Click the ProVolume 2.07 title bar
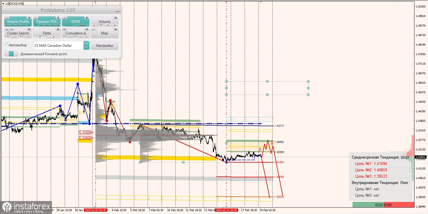 point(61,10)
